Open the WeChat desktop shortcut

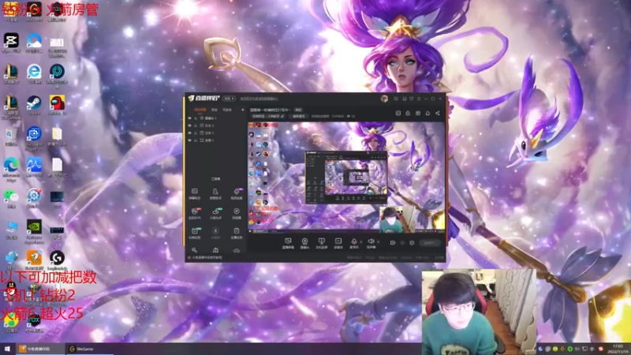(11, 199)
